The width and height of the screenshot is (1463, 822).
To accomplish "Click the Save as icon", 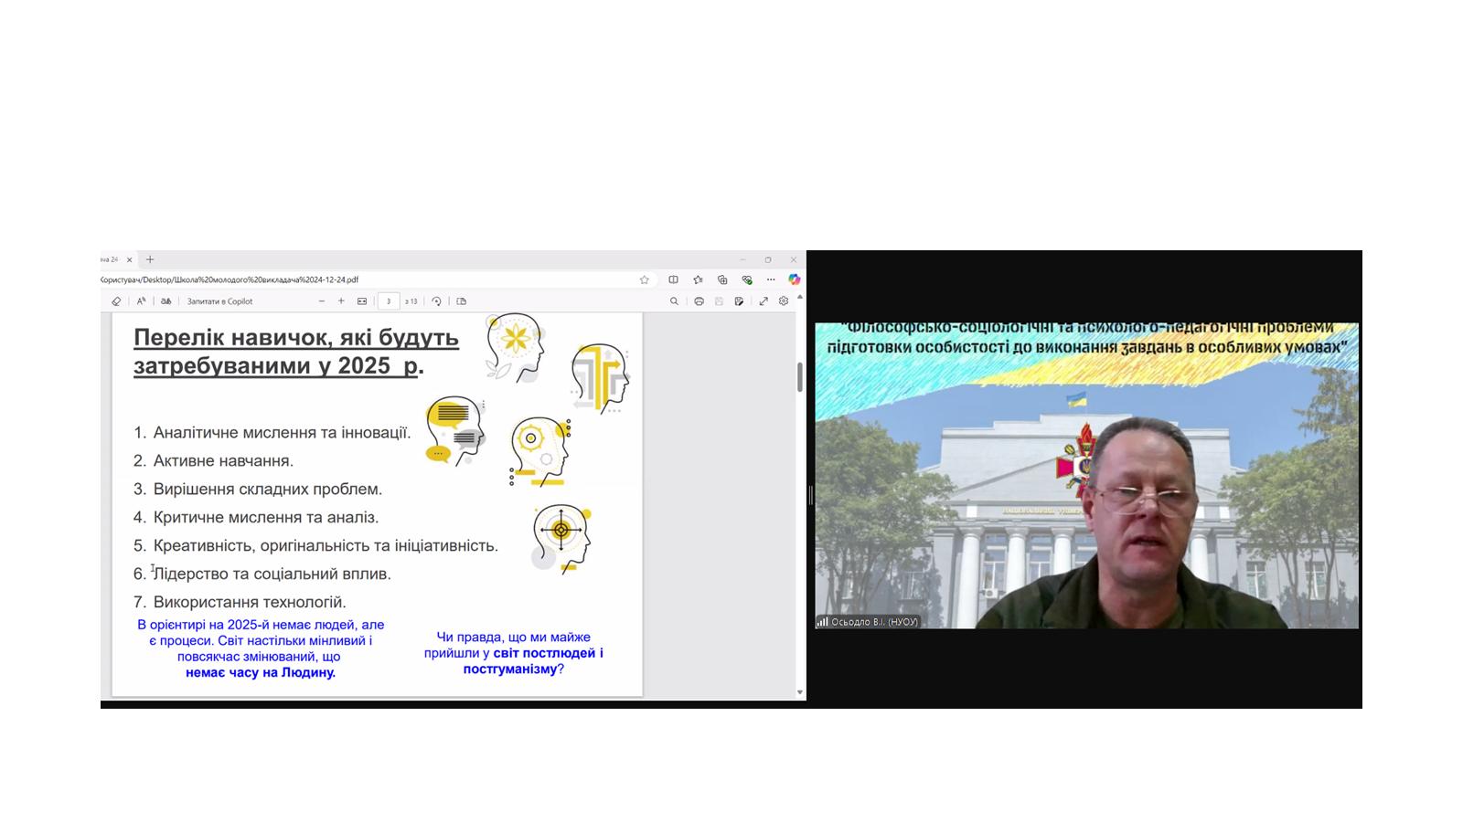I will point(739,301).
